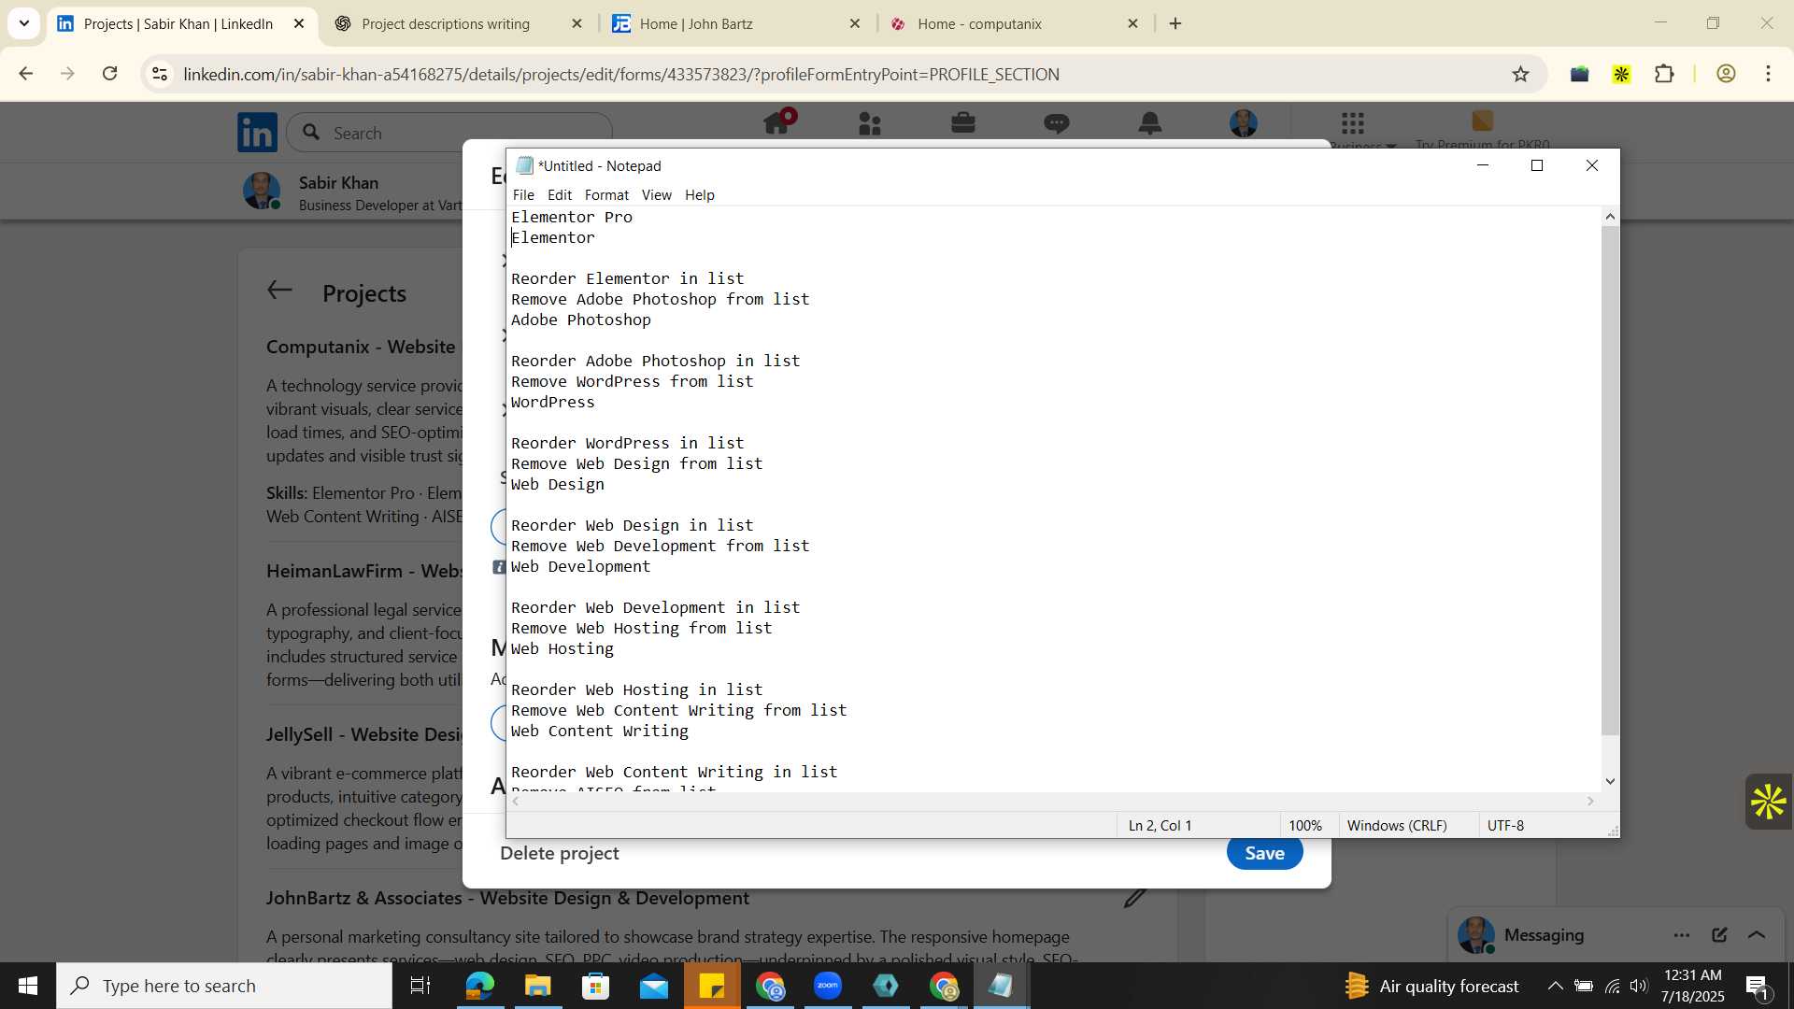Open Microsoft Edge from taskbar

pos(479,986)
